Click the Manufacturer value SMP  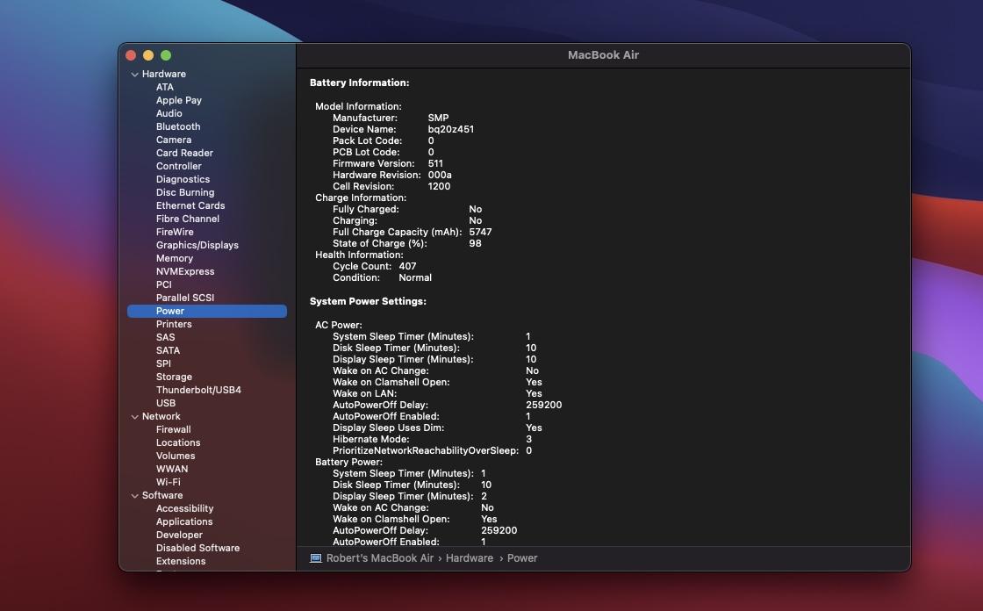click(438, 118)
